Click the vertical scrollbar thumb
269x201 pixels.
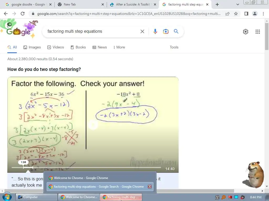pos(267,36)
